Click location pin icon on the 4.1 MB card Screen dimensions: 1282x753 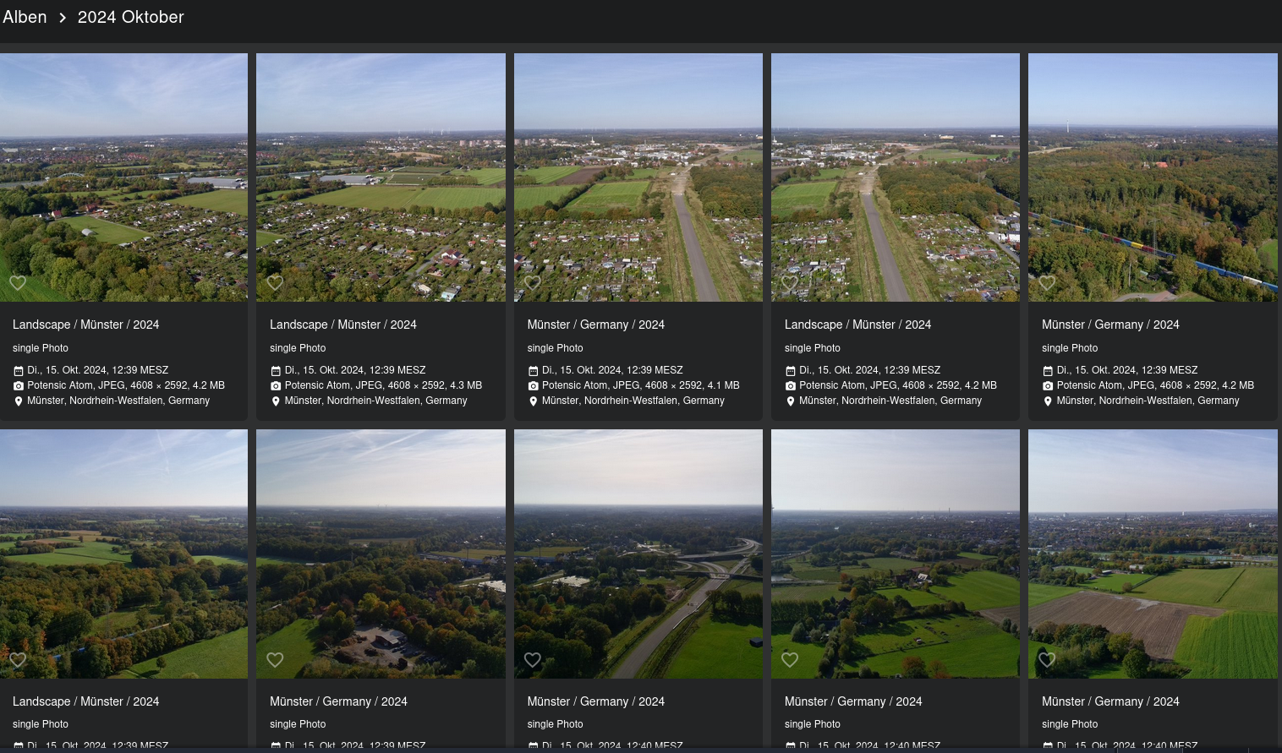533,401
